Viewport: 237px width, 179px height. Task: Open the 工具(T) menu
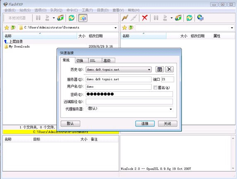[87, 10]
